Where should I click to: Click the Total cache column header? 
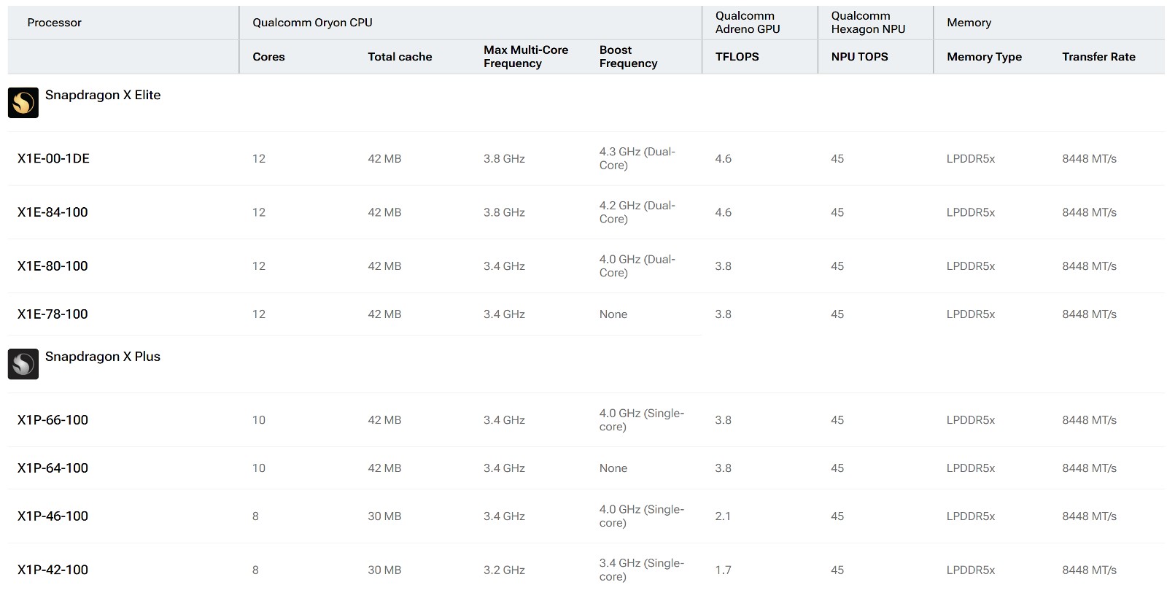(x=400, y=57)
